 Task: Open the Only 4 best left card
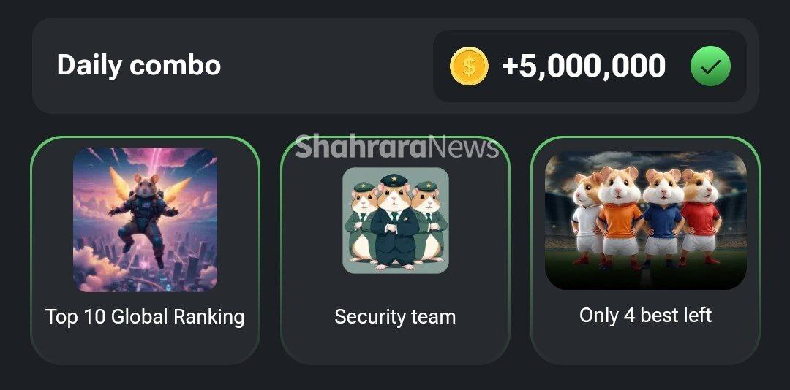tap(645, 250)
